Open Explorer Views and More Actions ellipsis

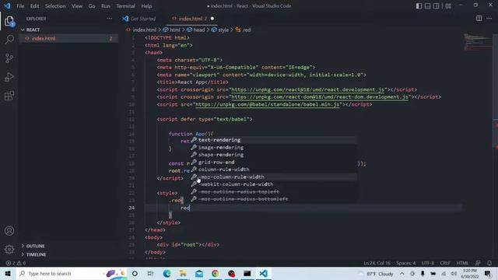tap(109, 19)
